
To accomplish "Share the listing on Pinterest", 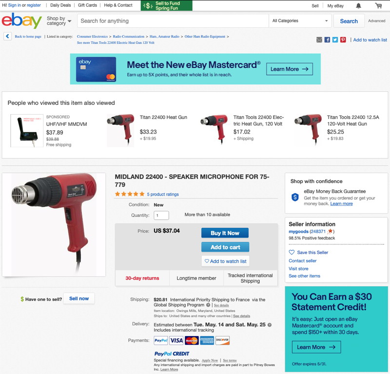I will [x=343, y=40].
